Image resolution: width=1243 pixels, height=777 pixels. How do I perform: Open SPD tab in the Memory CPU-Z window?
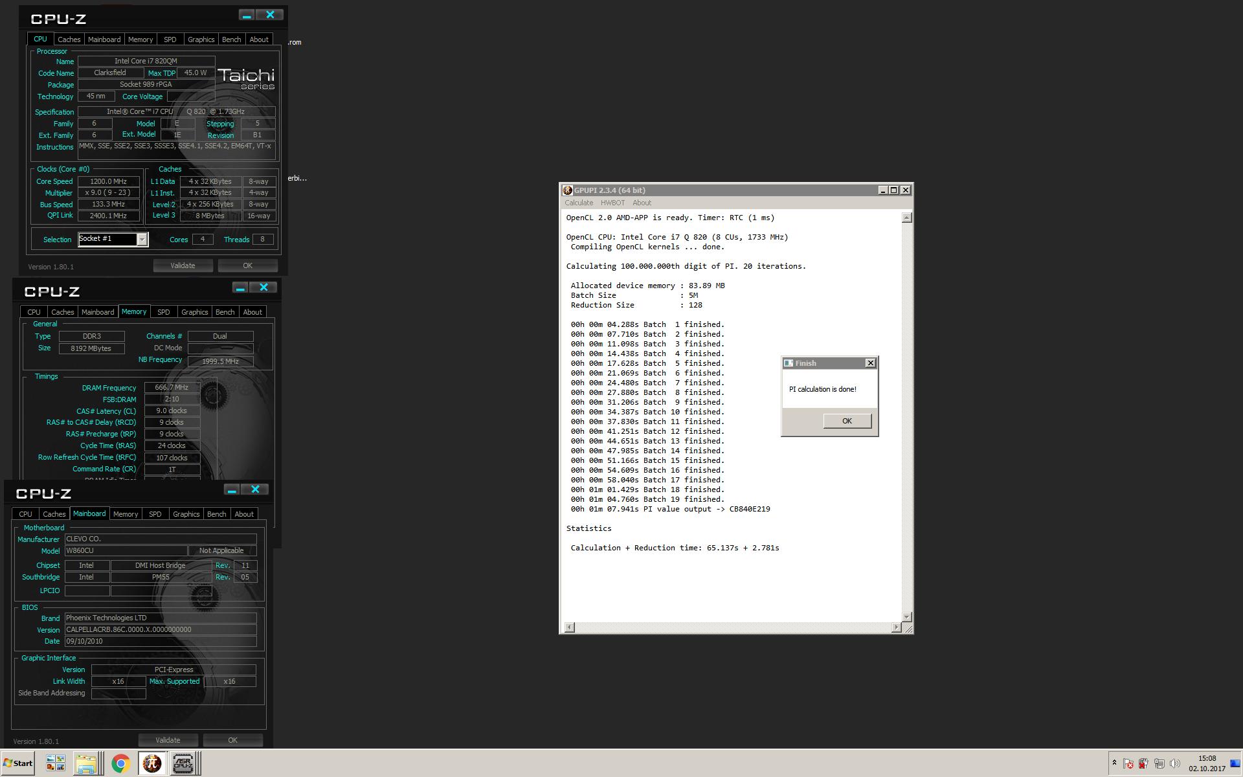click(x=163, y=312)
